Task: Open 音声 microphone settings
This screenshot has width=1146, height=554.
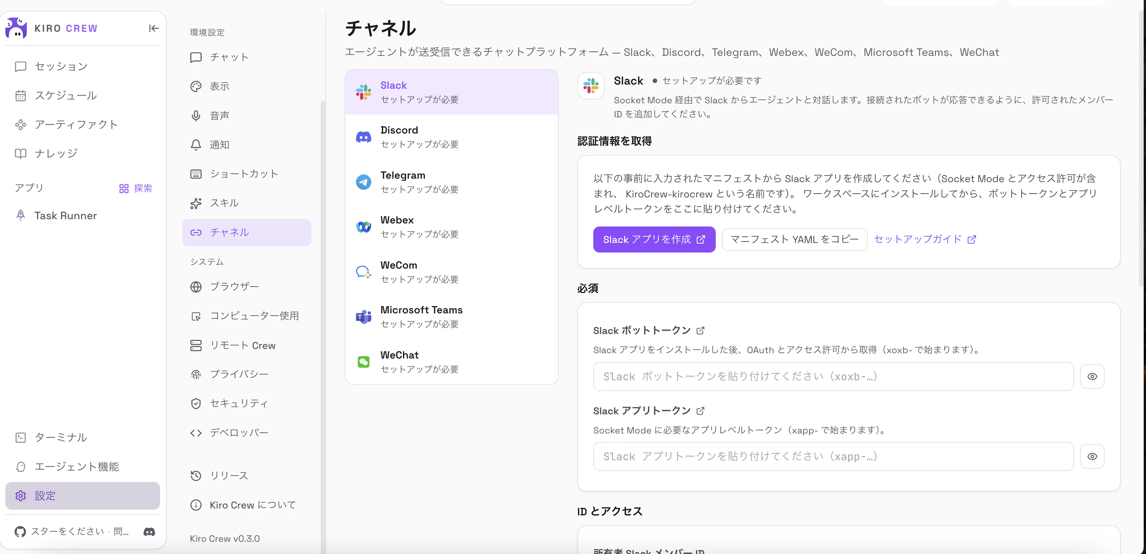Action: 247,116
